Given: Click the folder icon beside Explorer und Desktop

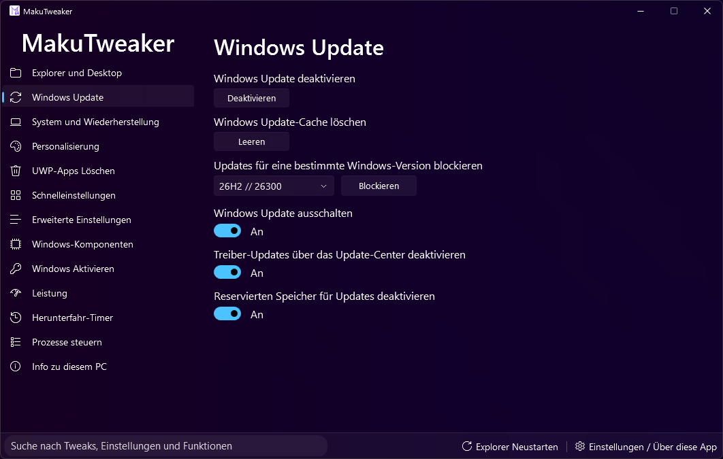Looking at the screenshot, I should [16, 73].
